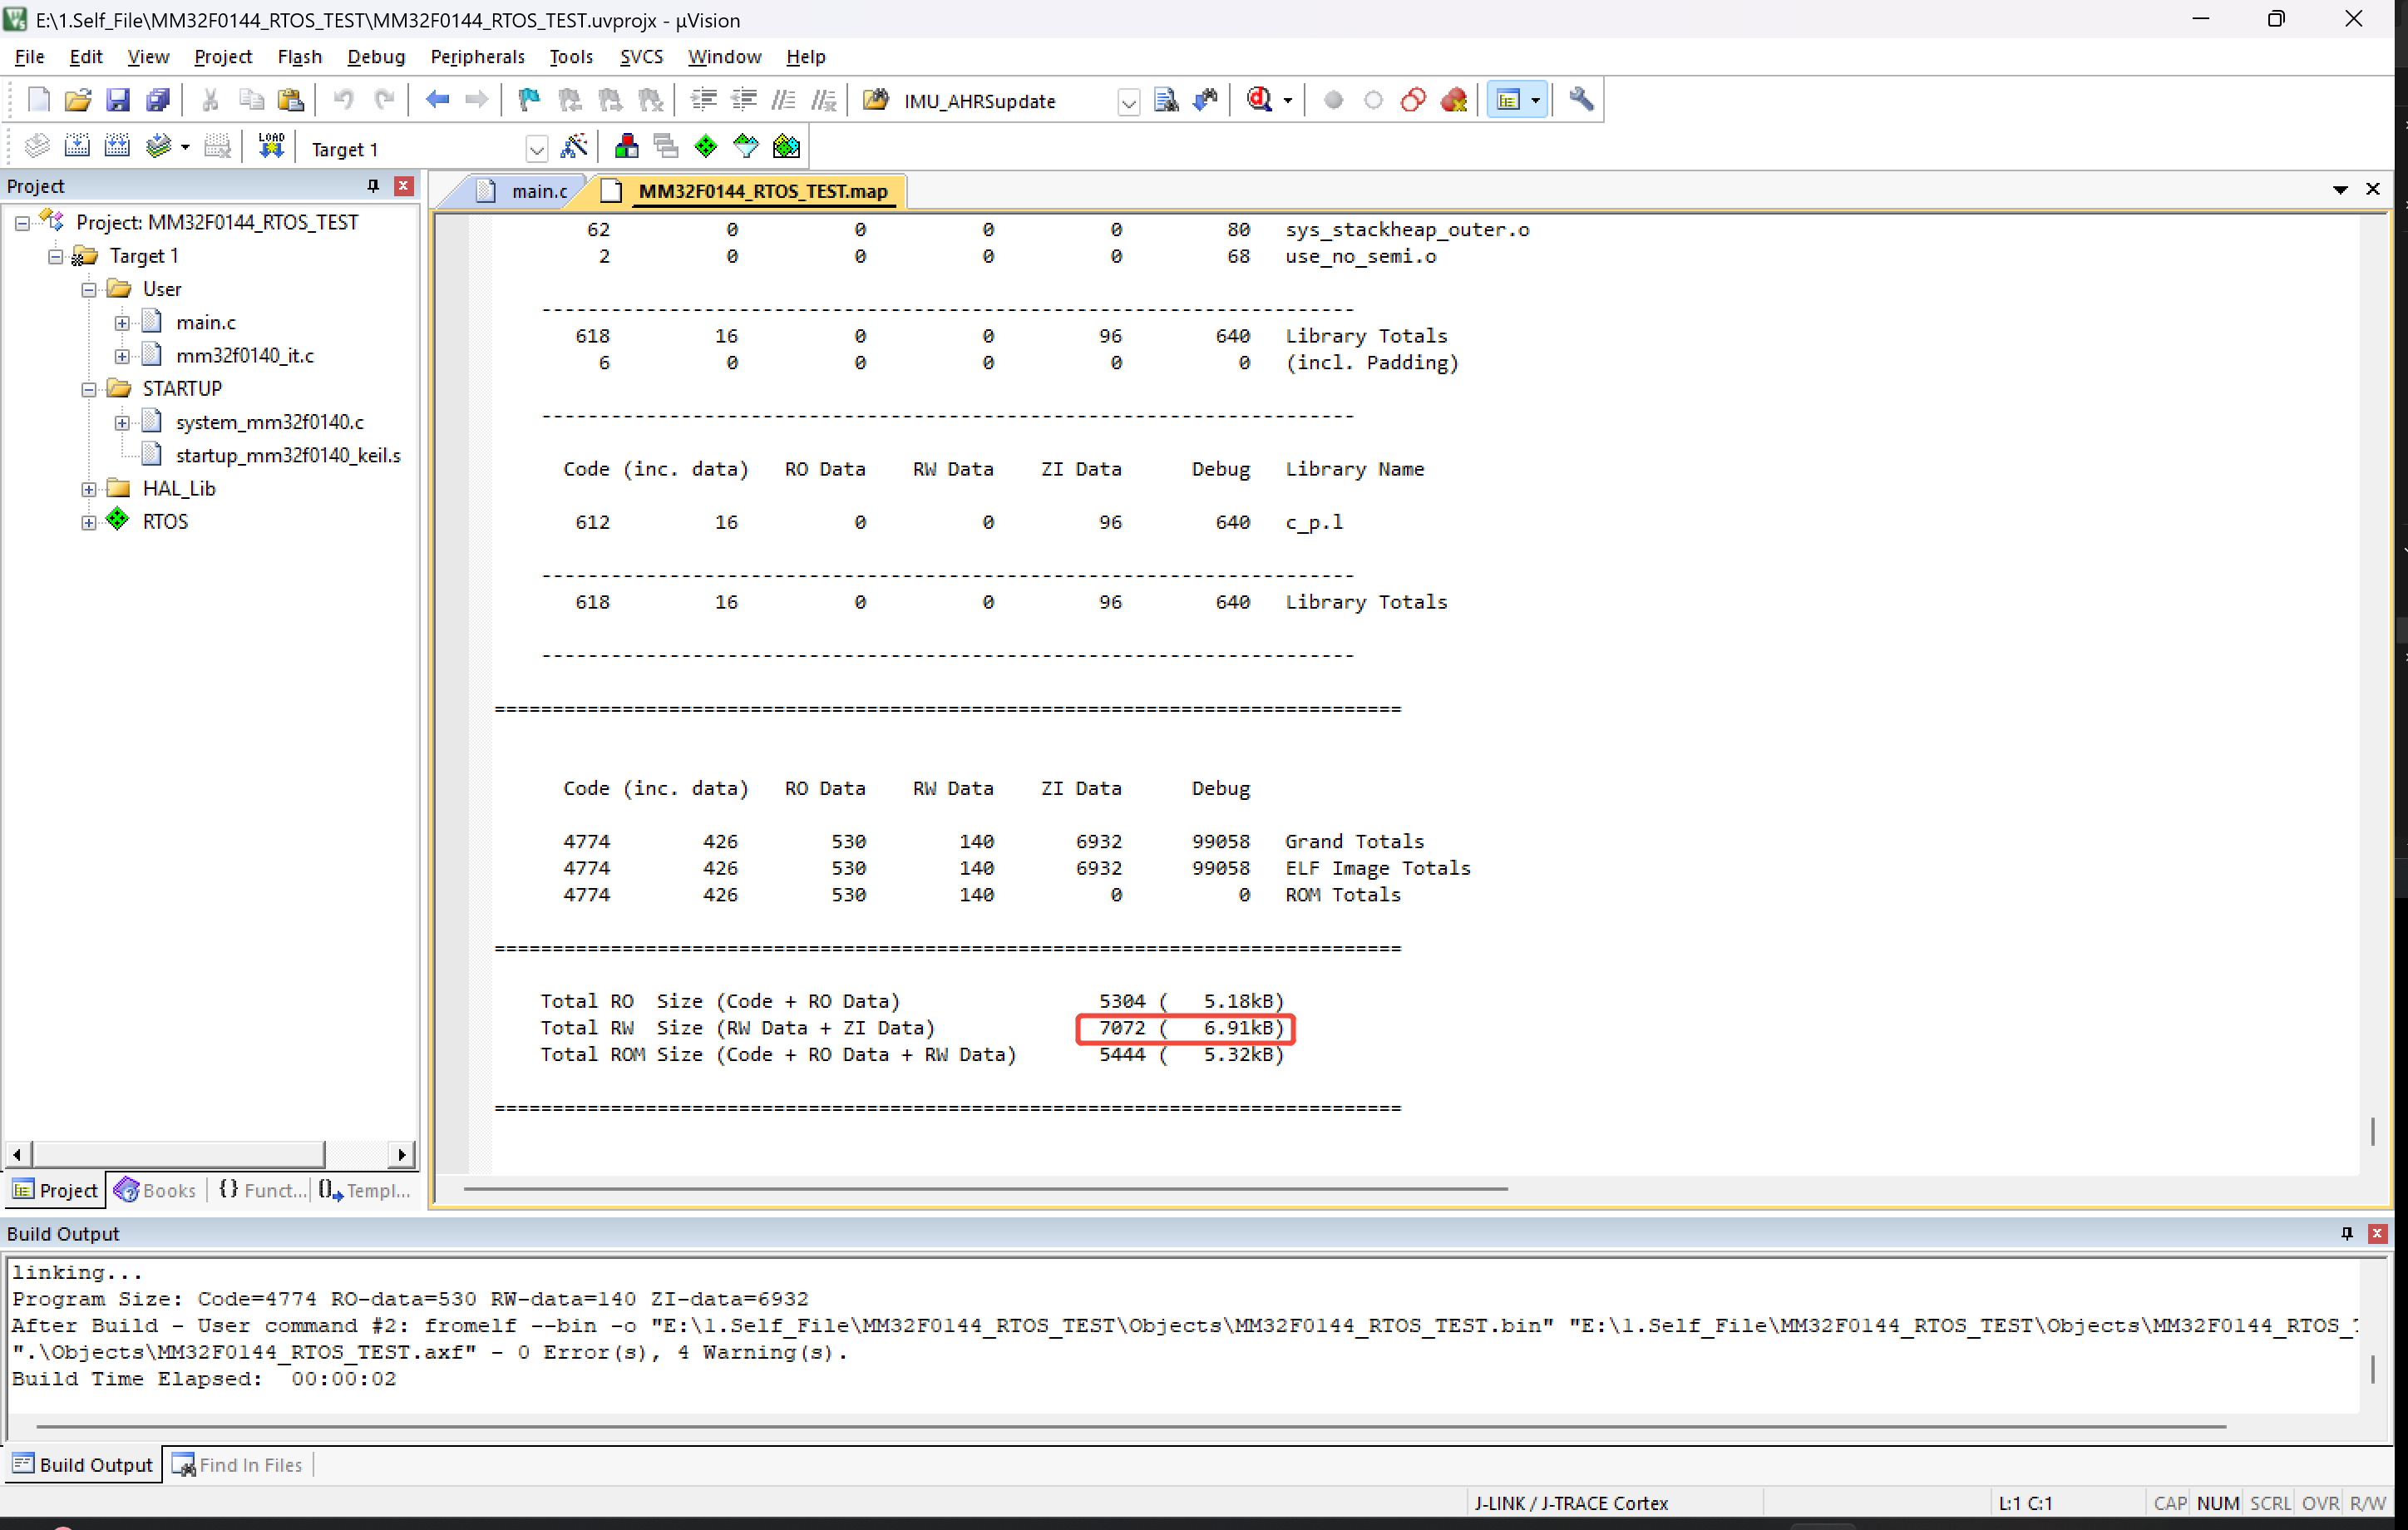Viewport: 2408px width, 1530px height.
Task: Start debug session magnifier icon
Action: pyautogui.click(x=1259, y=100)
